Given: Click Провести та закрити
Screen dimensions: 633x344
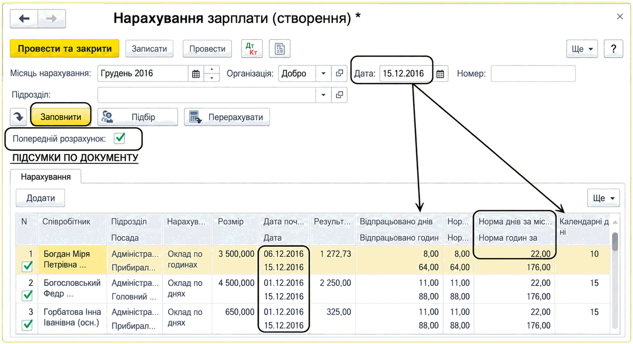Looking at the screenshot, I should [65, 49].
